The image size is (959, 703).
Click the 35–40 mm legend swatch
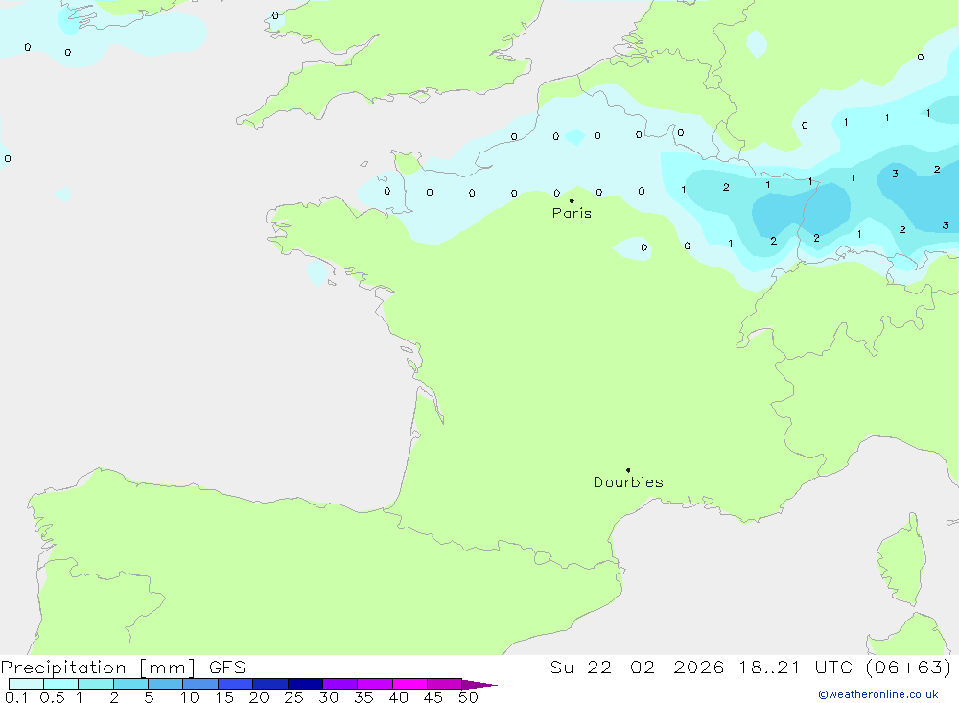pyautogui.click(x=375, y=684)
